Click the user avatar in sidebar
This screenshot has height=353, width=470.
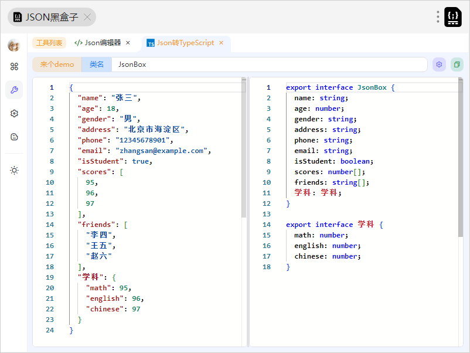(14, 45)
